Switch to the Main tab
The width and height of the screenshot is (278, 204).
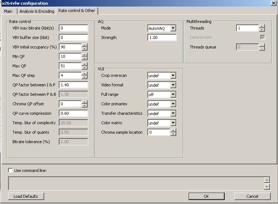pos(8,11)
